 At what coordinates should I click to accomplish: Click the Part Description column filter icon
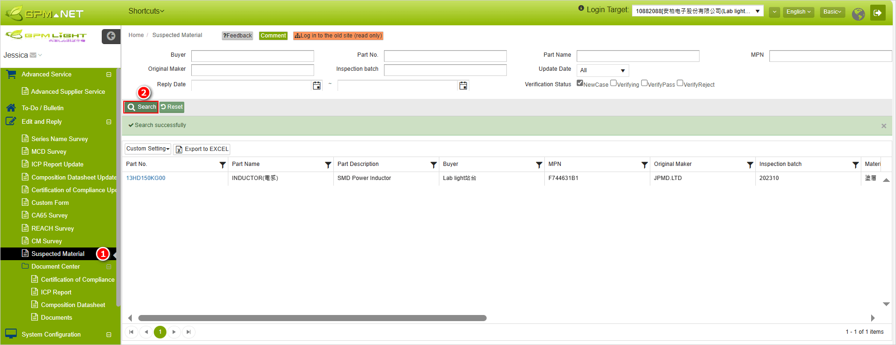click(x=434, y=165)
